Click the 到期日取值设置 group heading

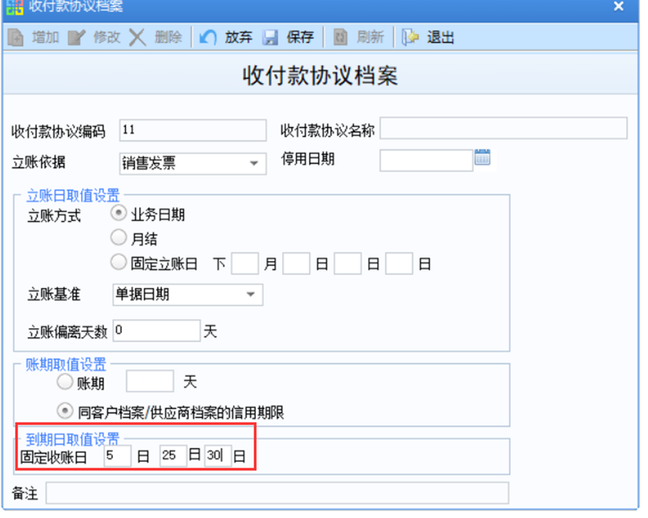click(x=73, y=438)
